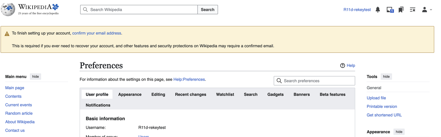Switch to the Editing tab
441x137 pixels.
pos(158,94)
